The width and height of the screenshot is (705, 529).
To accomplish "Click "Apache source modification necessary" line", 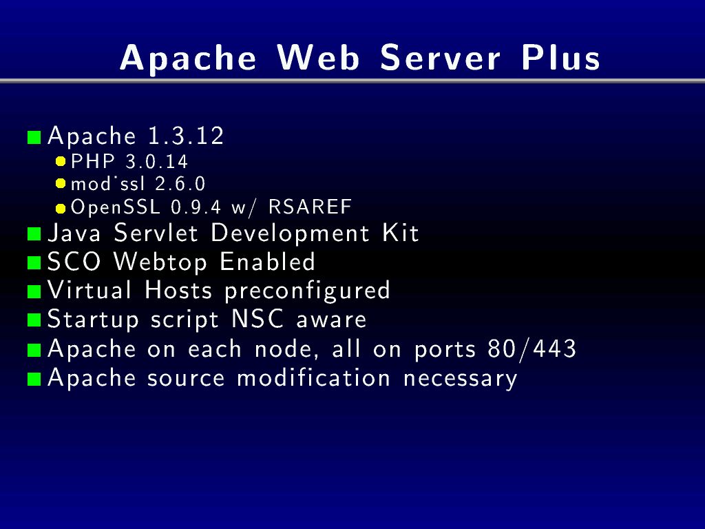I will 282,378.
